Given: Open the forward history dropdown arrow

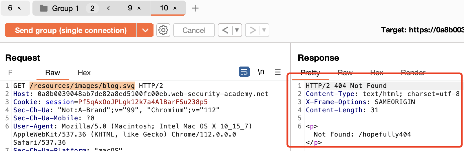Looking at the screenshot, I should [264, 30].
